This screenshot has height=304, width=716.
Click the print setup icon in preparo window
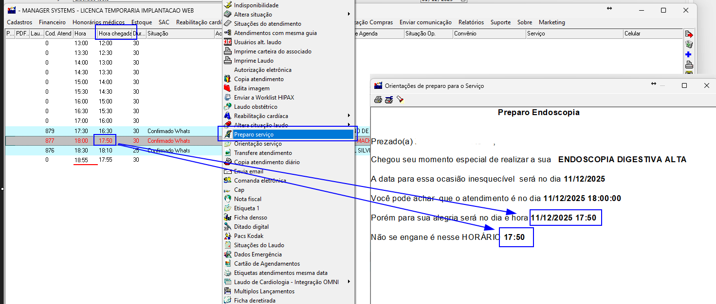pyautogui.click(x=389, y=100)
